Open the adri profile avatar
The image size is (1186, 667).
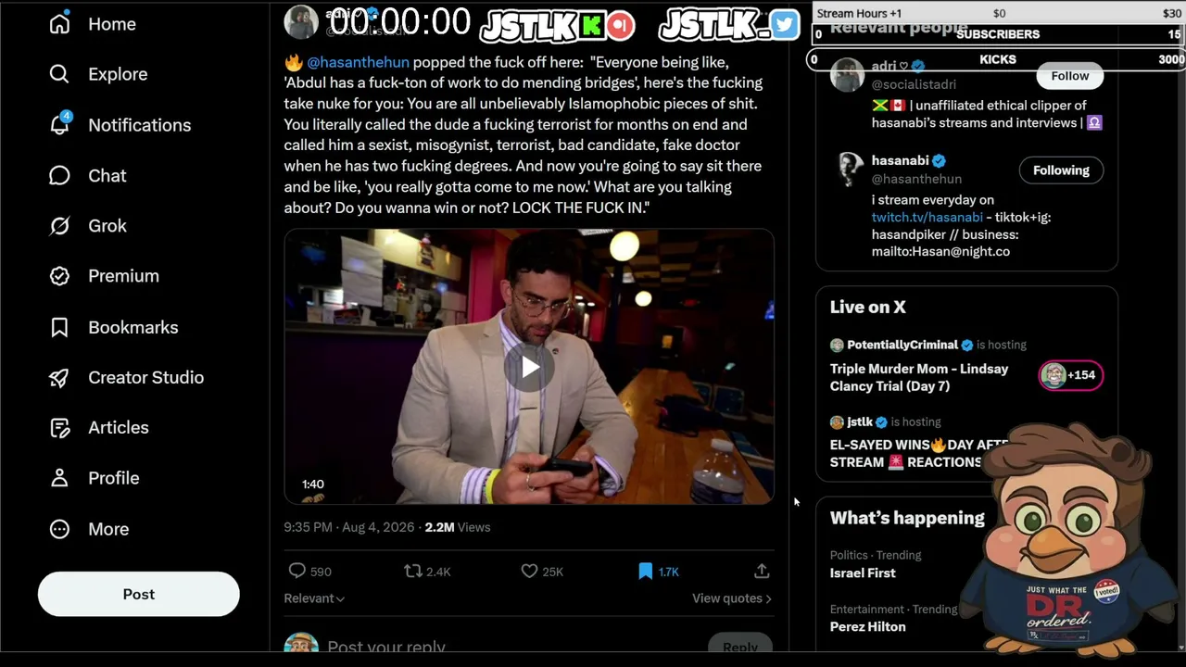(847, 75)
